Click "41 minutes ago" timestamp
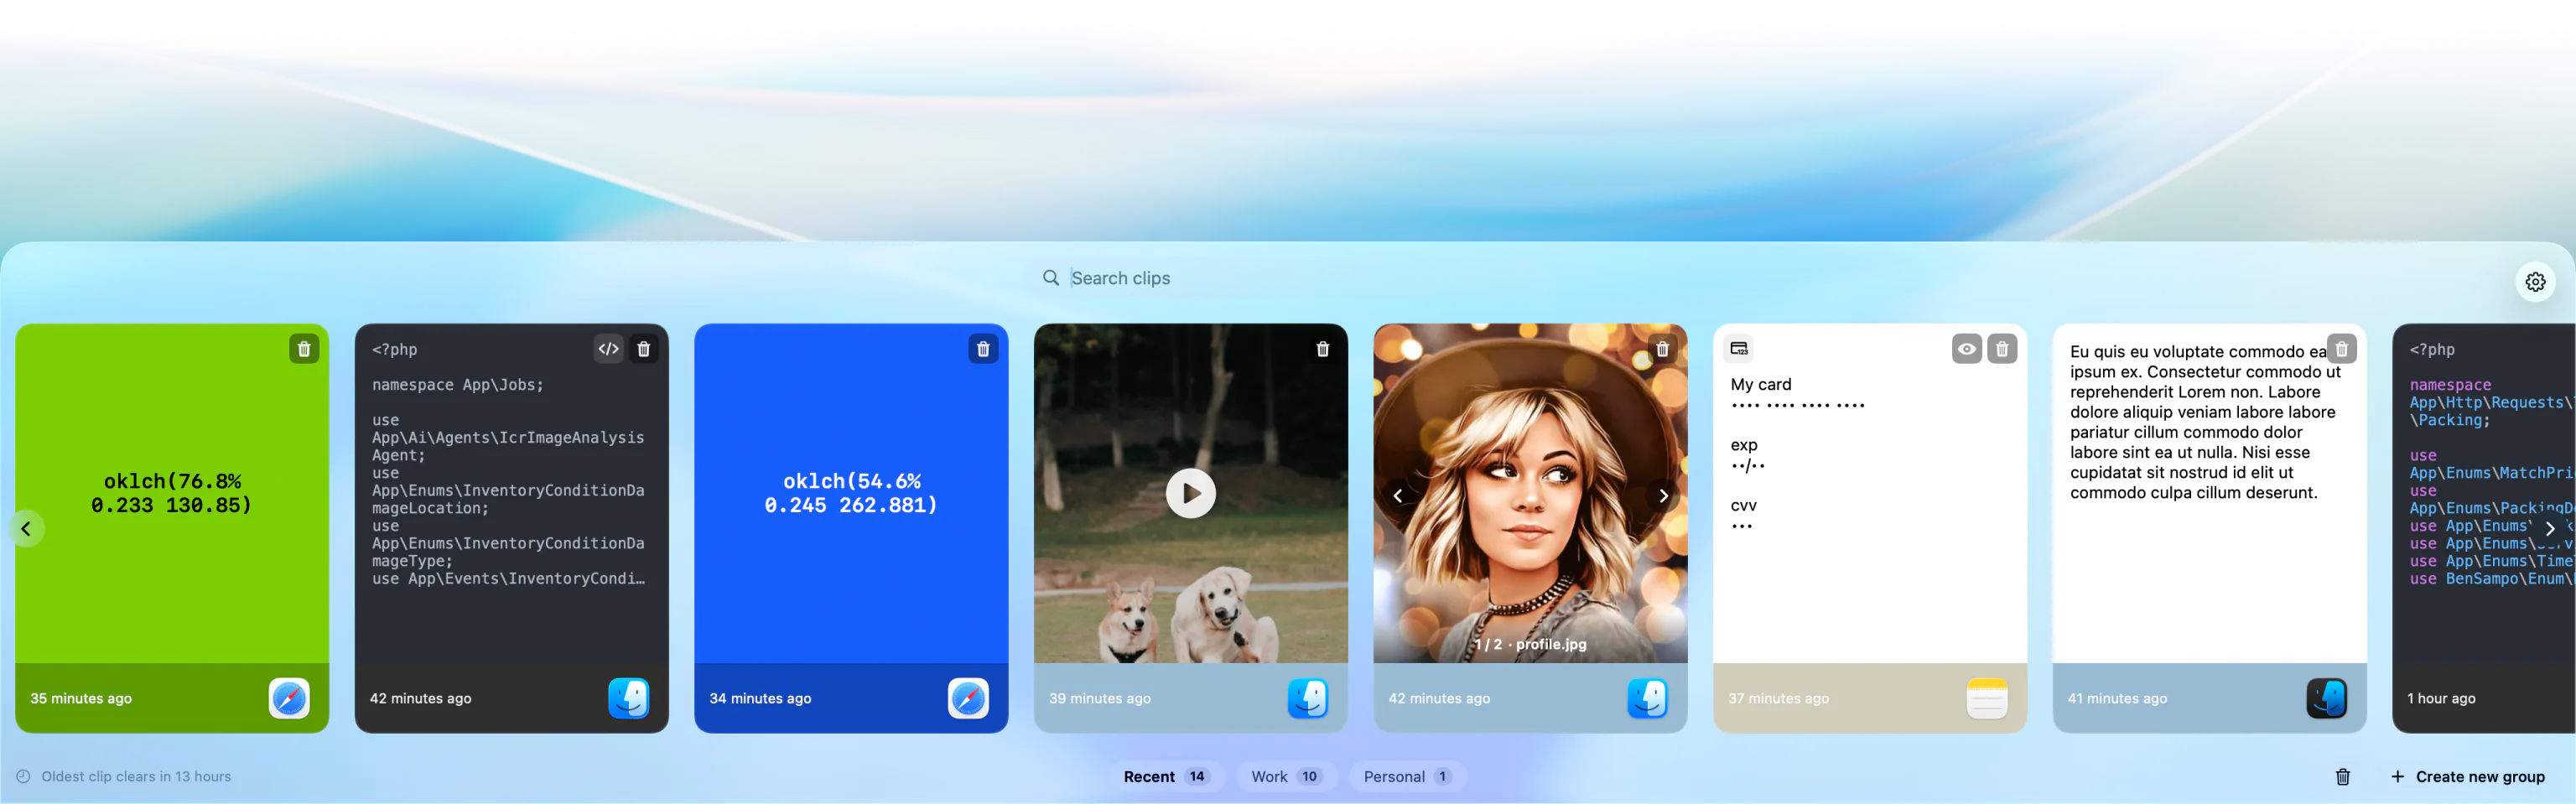 click(x=2118, y=699)
